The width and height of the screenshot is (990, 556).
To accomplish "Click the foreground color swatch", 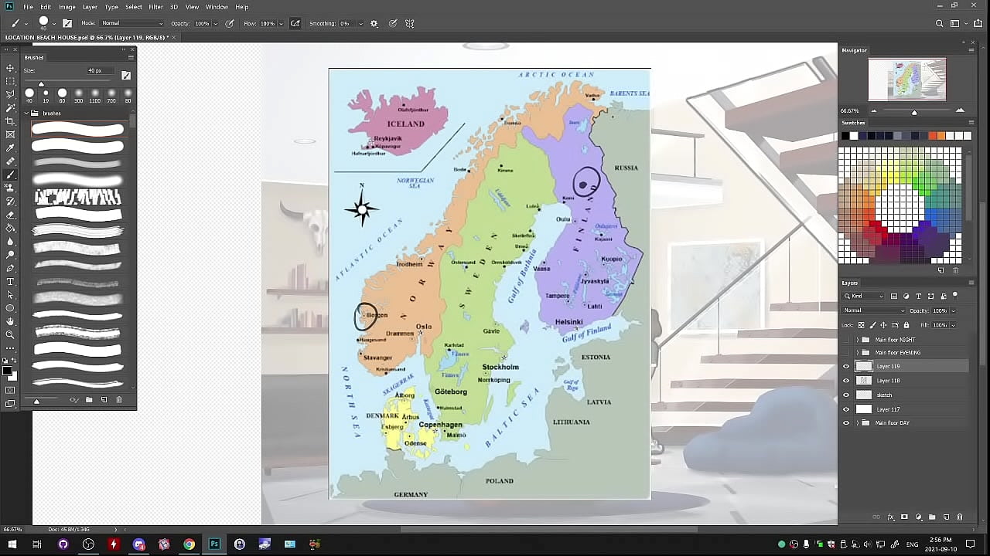I will (x=7, y=373).
